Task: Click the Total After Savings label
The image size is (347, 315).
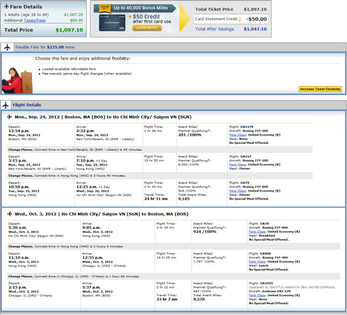Action: pyautogui.click(x=214, y=29)
